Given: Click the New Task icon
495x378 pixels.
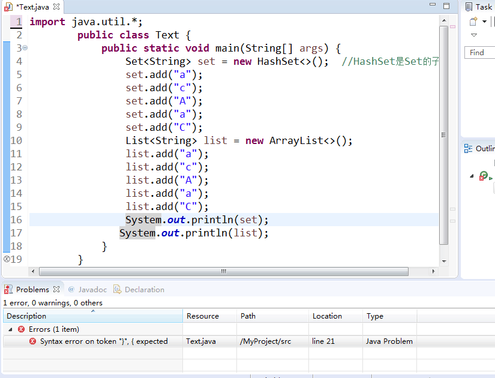Looking at the screenshot, I should coord(473,22).
